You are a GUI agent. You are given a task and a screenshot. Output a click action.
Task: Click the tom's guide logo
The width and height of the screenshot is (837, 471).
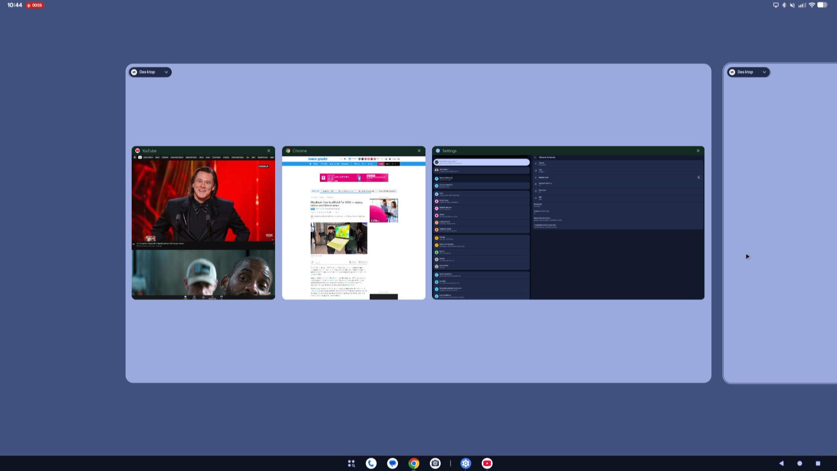(x=318, y=159)
